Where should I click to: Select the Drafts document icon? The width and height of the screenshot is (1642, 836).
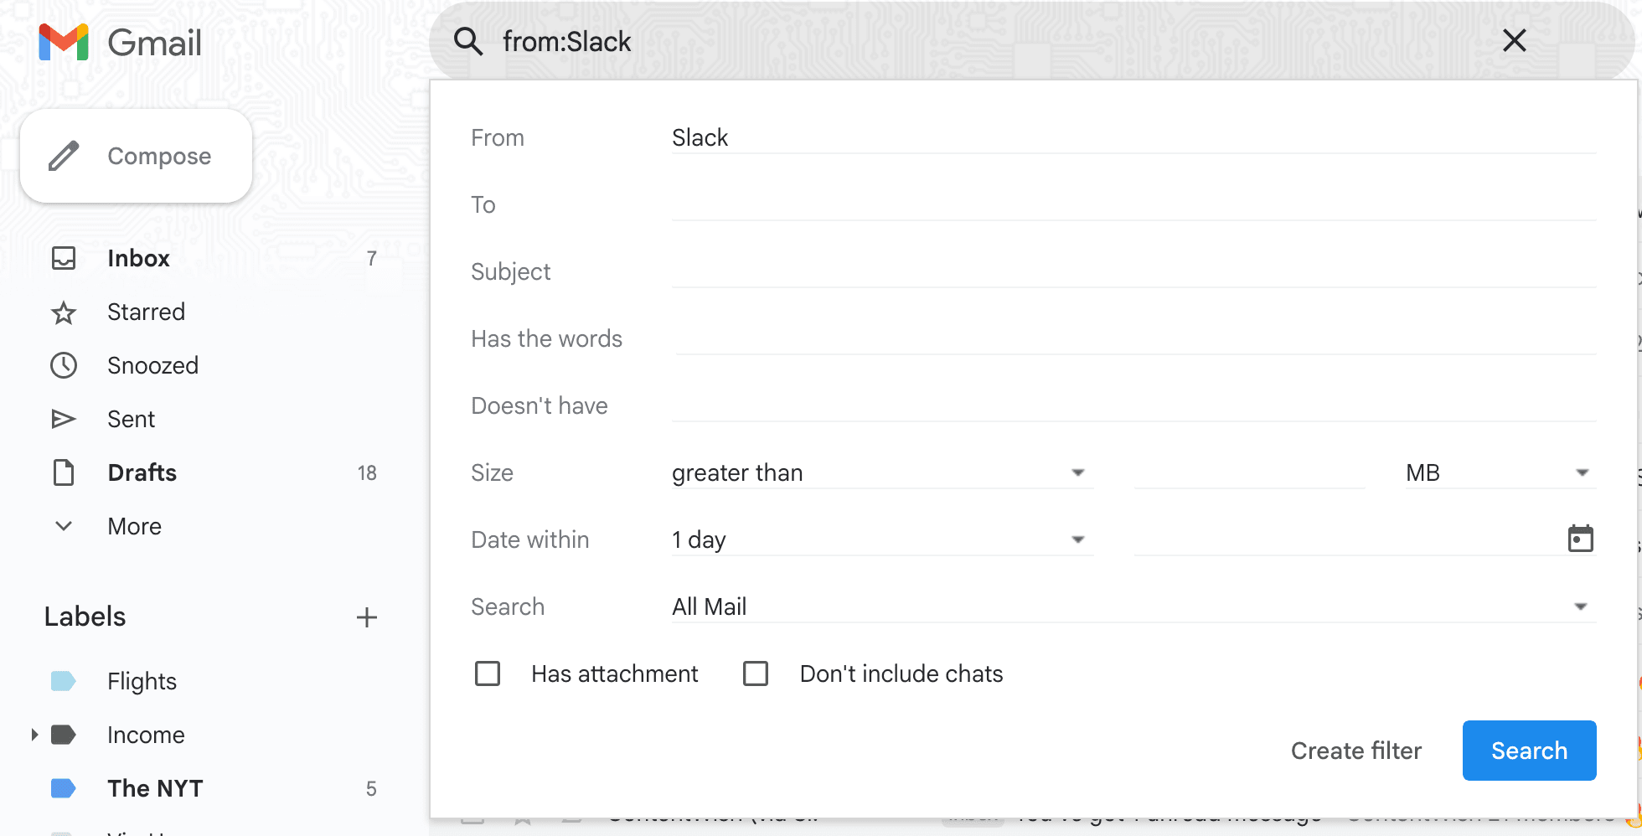coord(64,472)
